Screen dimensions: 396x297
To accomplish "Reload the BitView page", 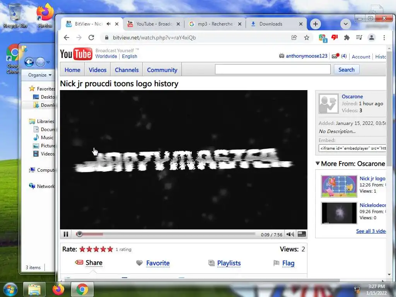I will pyautogui.click(x=91, y=38).
